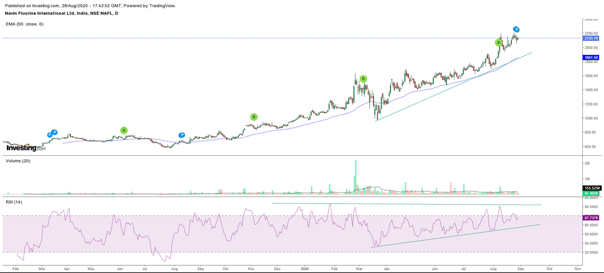This screenshot has width=604, height=273.
Task: Select the green D marker above the November 2019 candles
Action: 254,117
